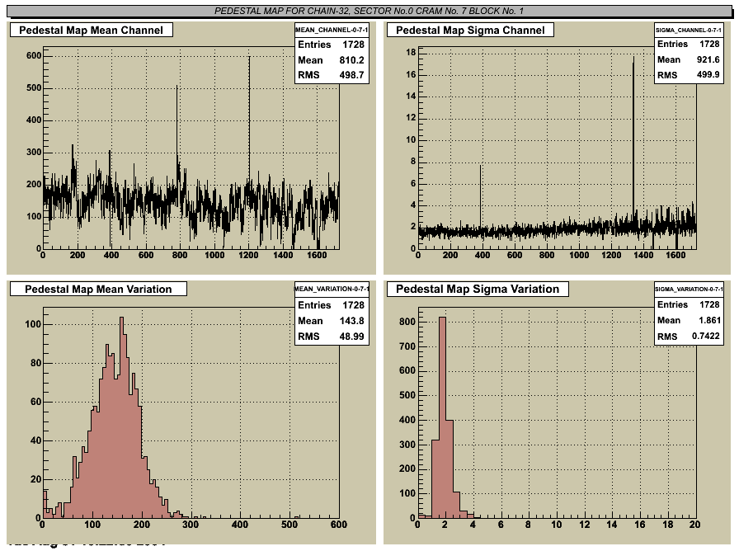The image size is (739, 551).
Task: Click the tallest bar of Sigma Variation histogram
Action: click(442, 417)
